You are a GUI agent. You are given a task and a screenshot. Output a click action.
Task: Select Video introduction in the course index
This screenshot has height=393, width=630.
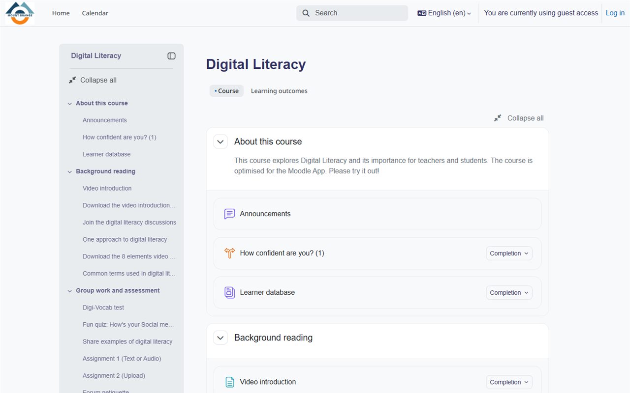pyautogui.click(x=107, y=189)
